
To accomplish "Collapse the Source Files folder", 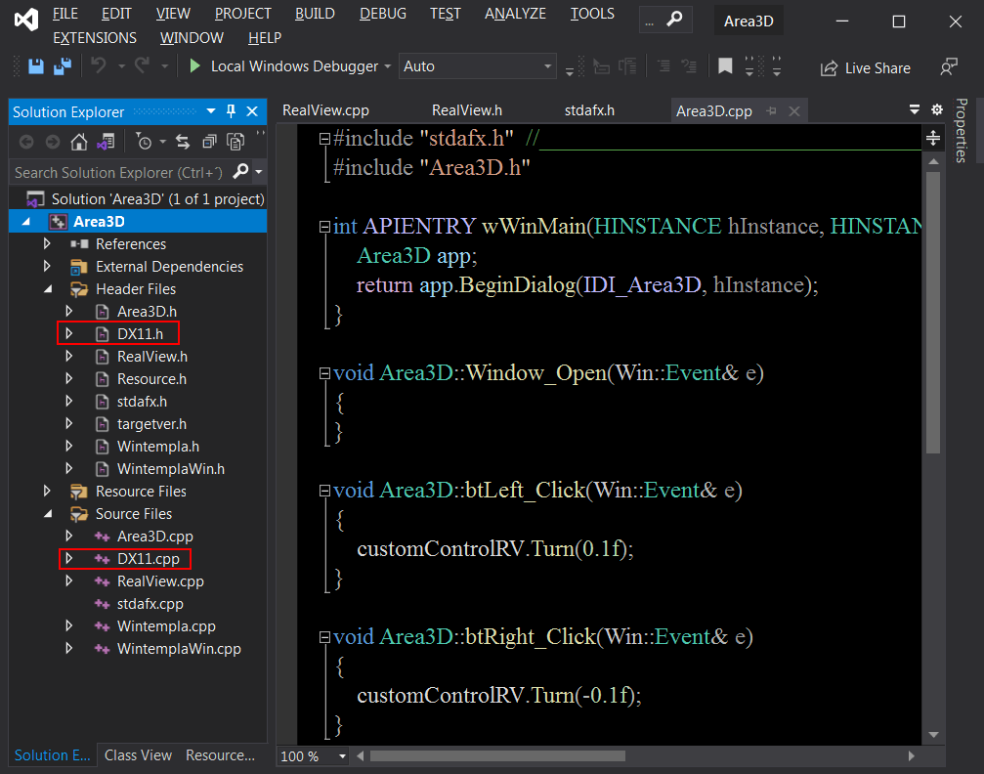I will pyautogui.click(x=48, y=513).
